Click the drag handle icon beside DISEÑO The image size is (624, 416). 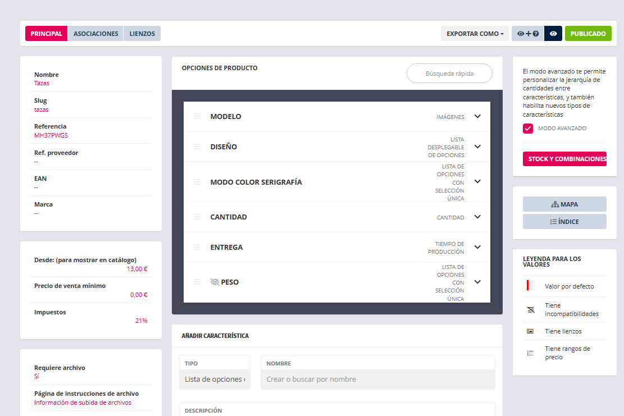(x=197, y=147)
